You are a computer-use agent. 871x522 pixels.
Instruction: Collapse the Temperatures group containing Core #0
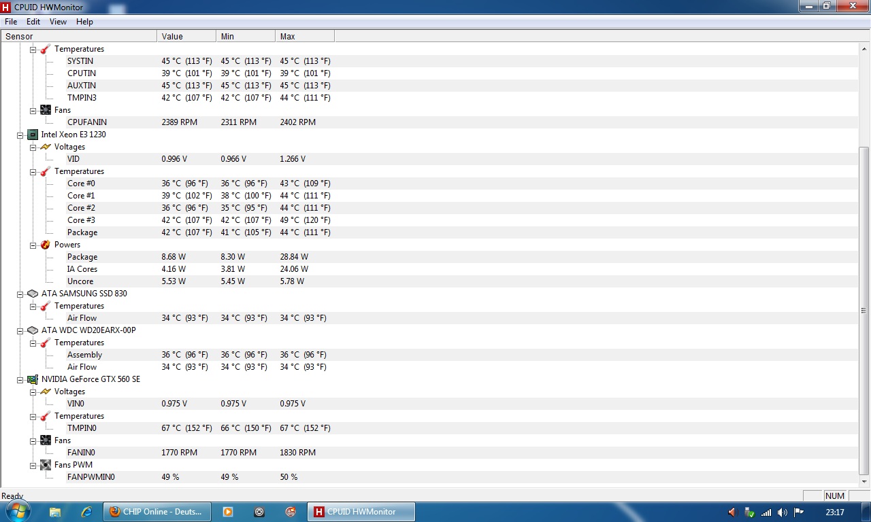click(33, 171)
